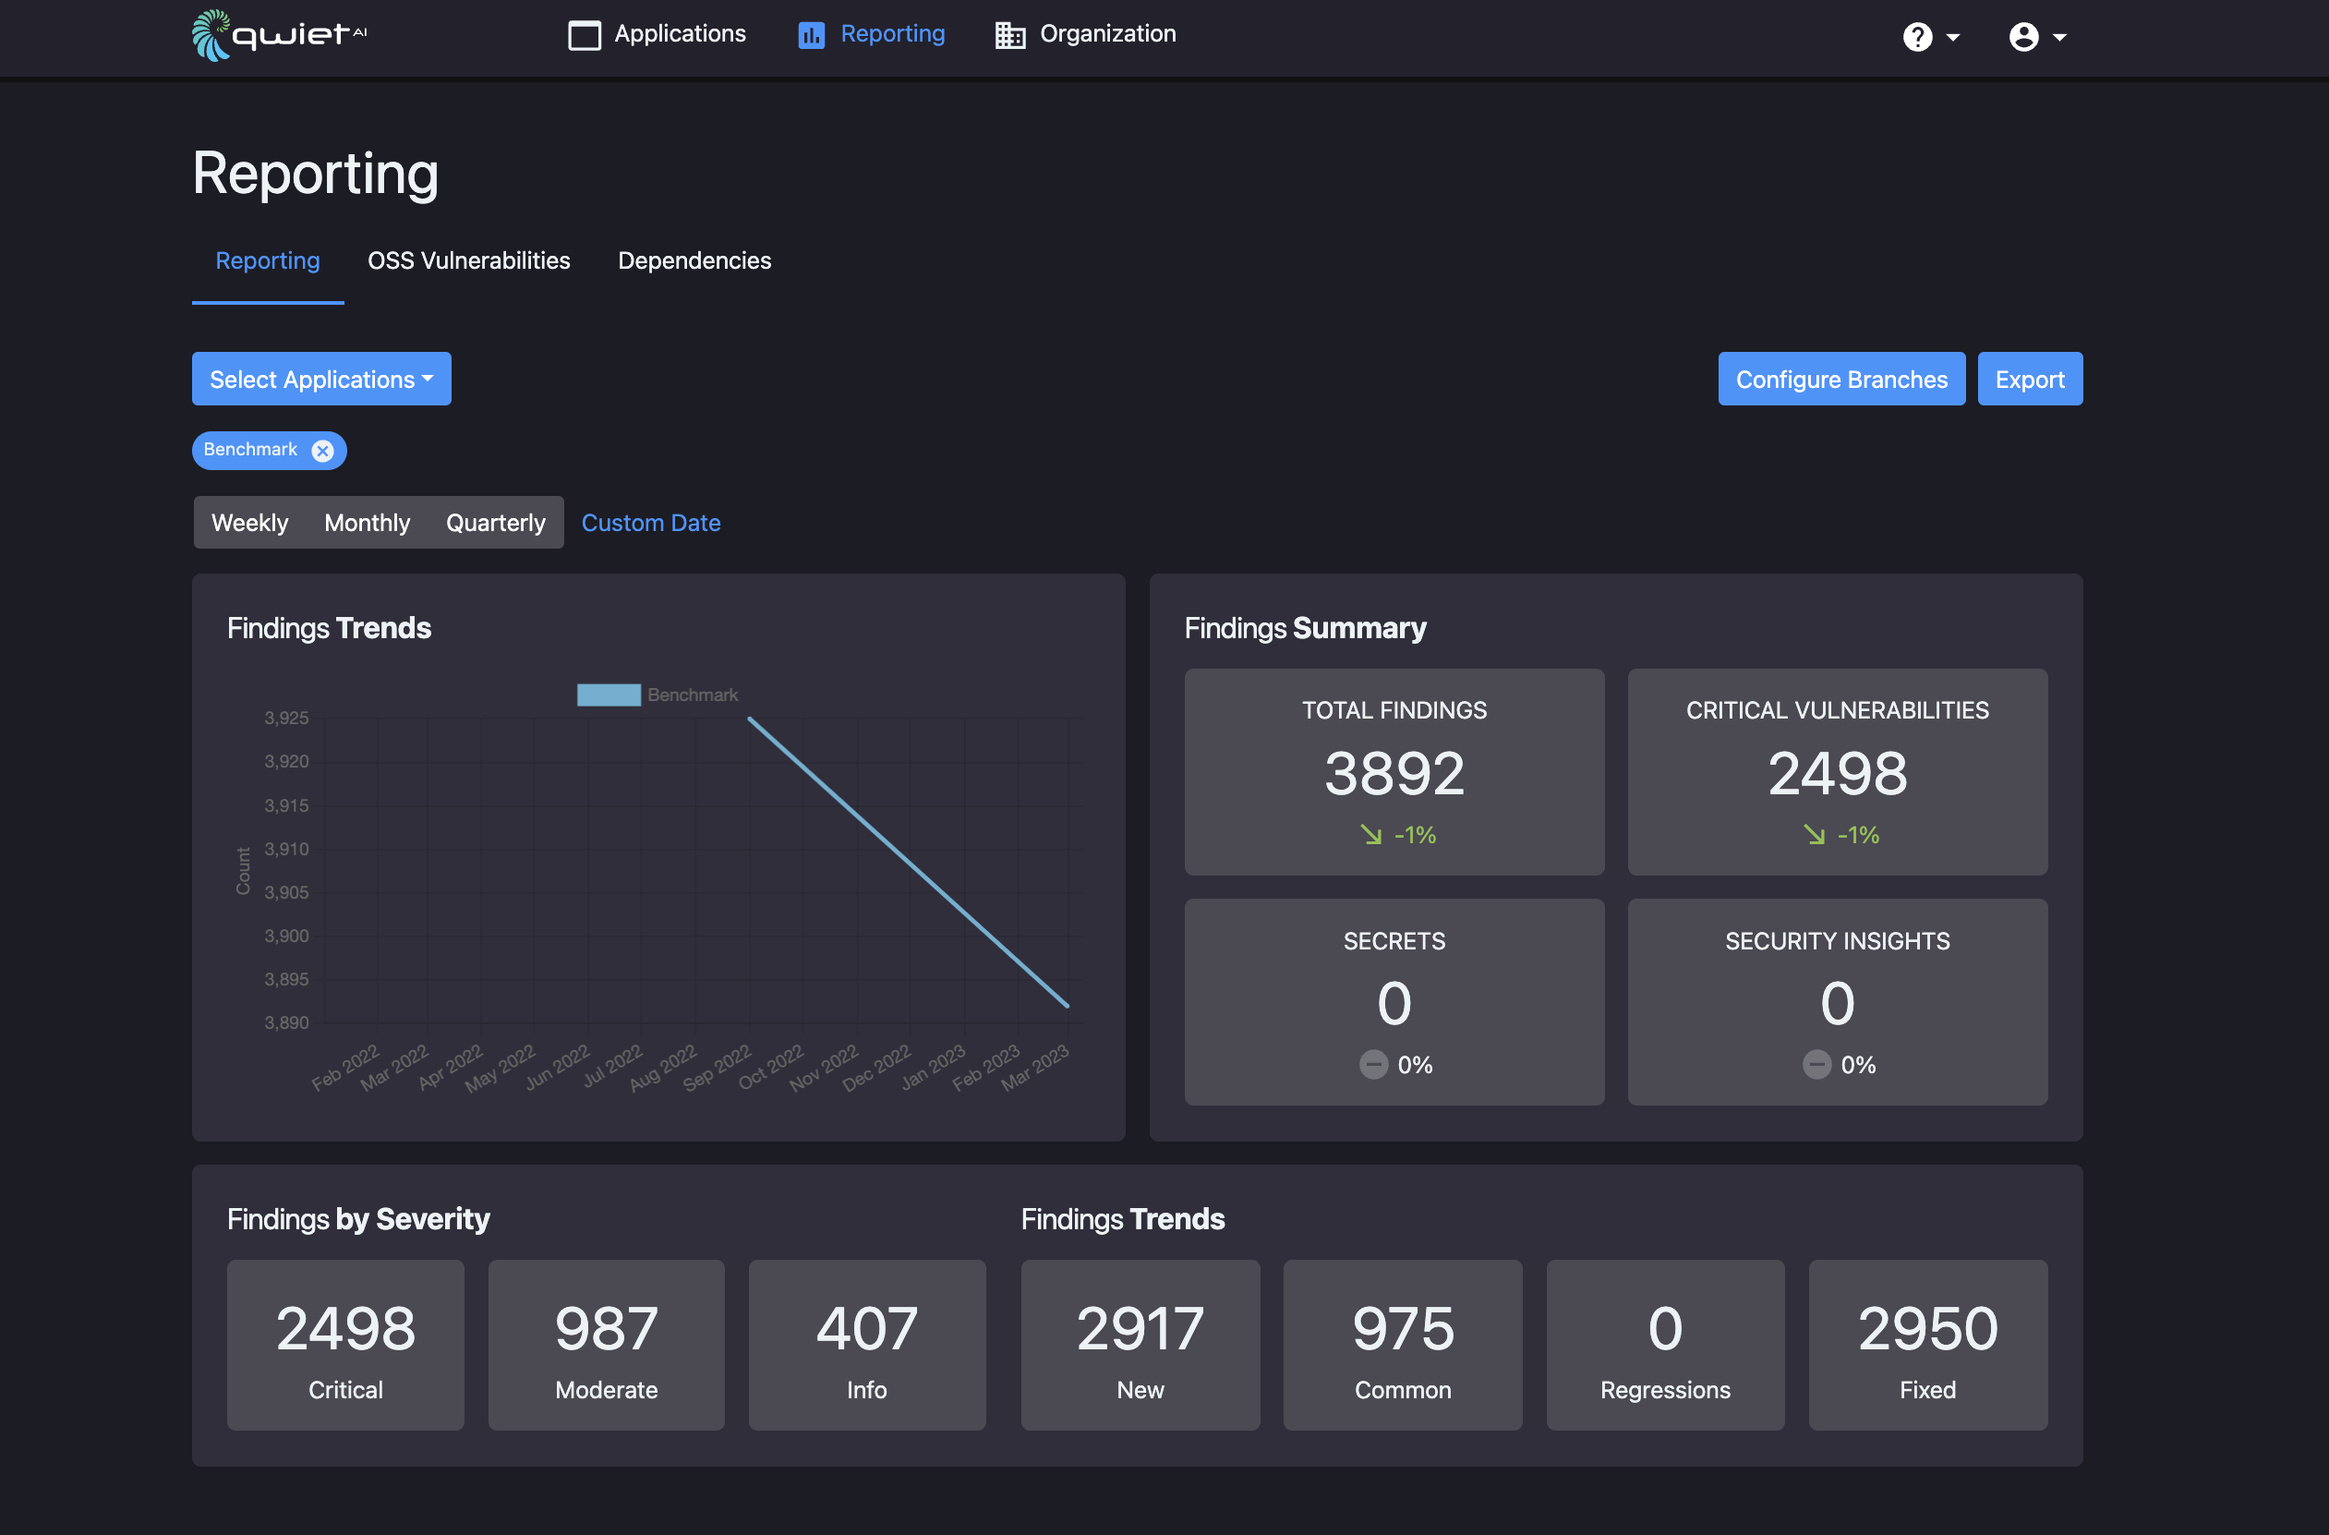Toggle the Benchmark chart legend swatch
Image resolution: width=2329 pixels, height=1535 pixels.
click(609, 695)
